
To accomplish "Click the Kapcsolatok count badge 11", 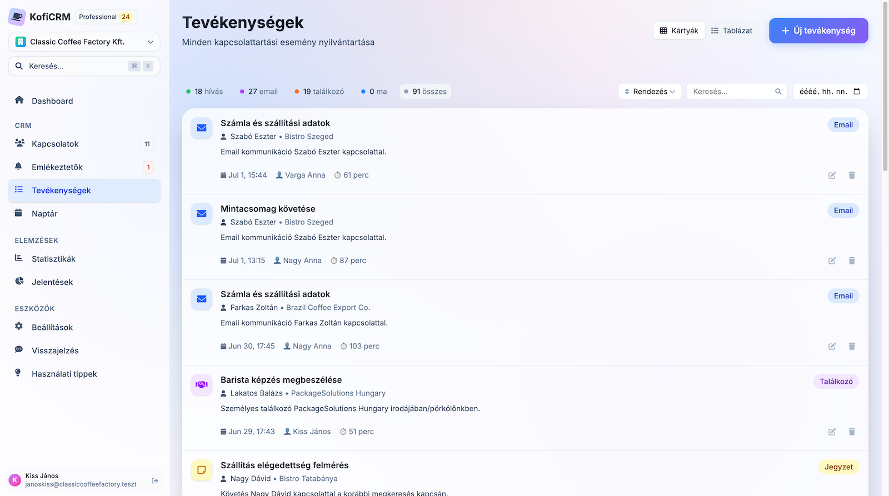I will pos(147,144).
